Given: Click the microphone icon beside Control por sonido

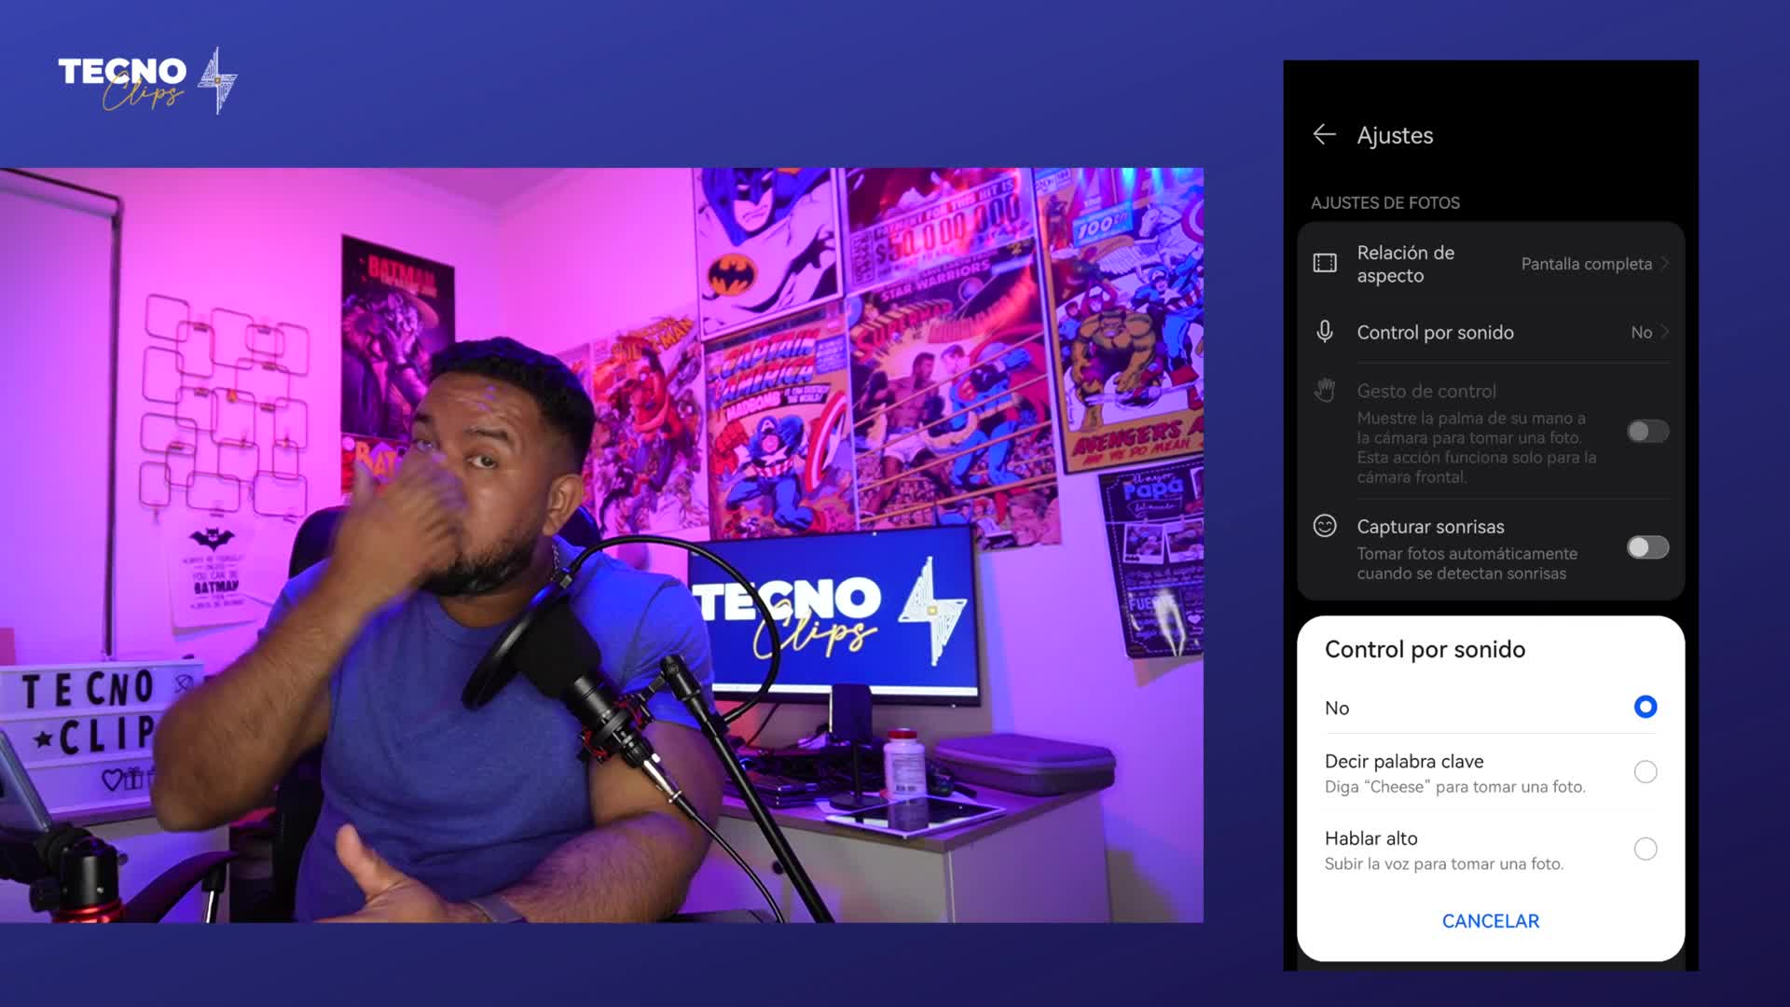Looking at the screenshot, I should click(1326, 331).
